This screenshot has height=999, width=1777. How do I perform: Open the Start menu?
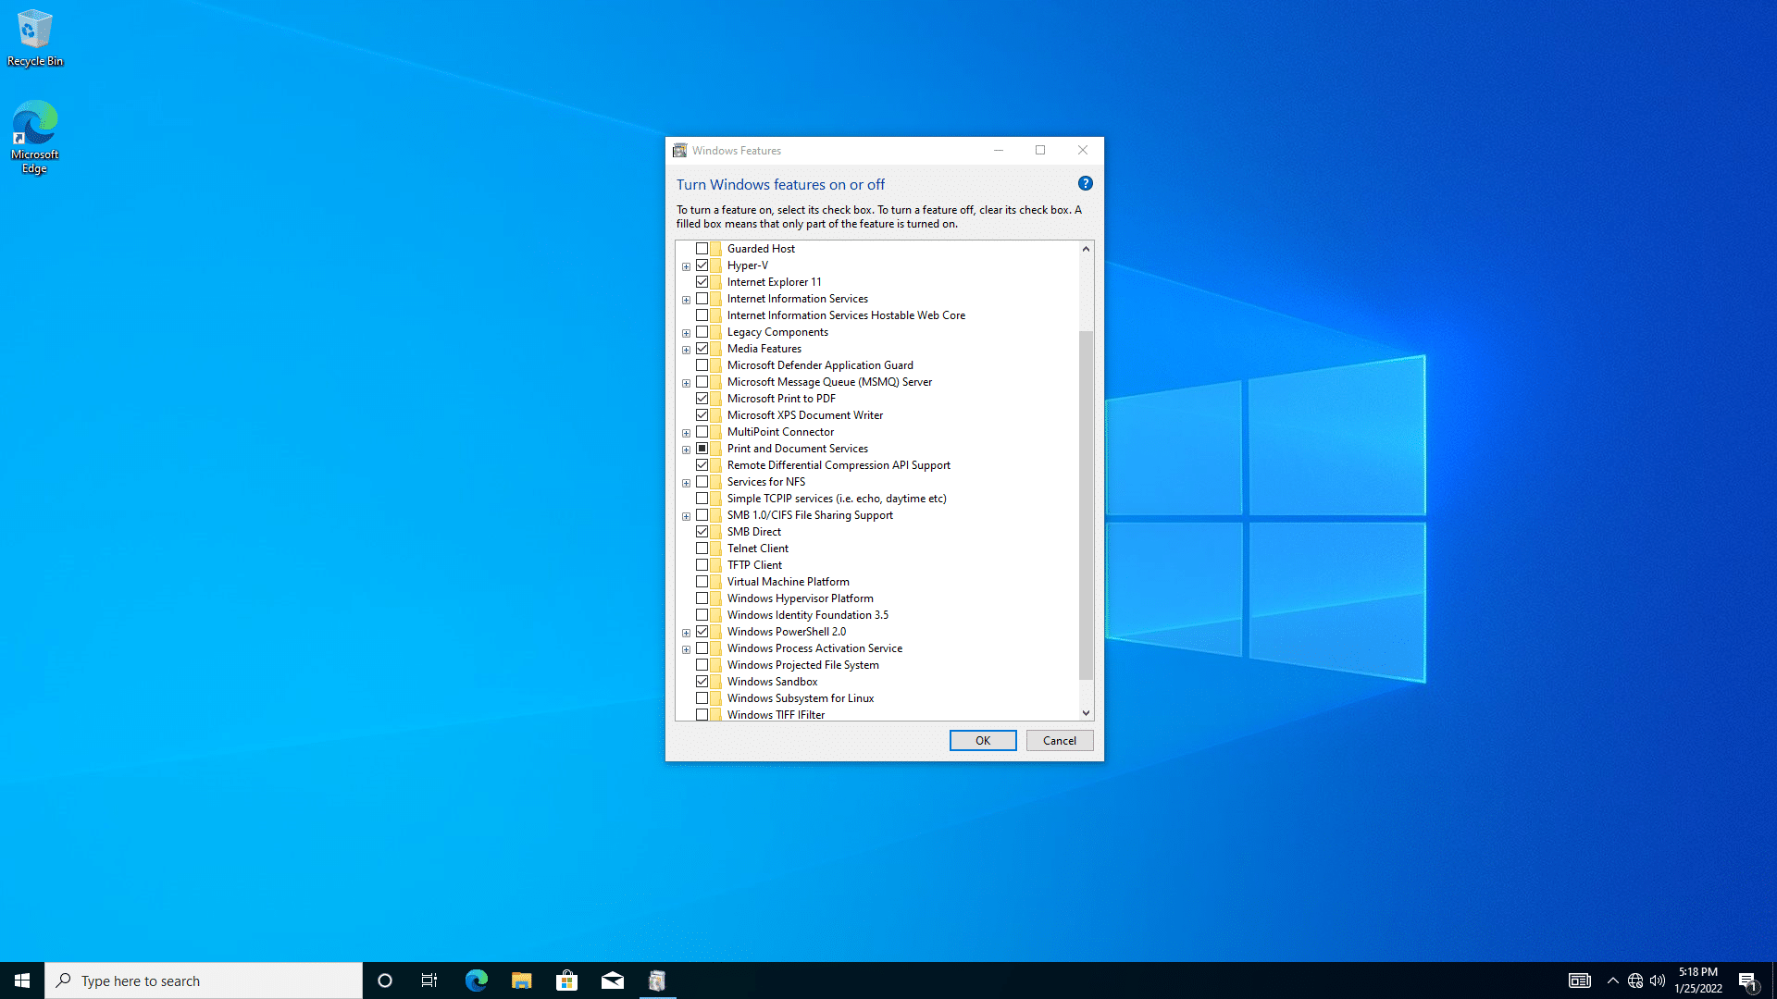[22, 980]
